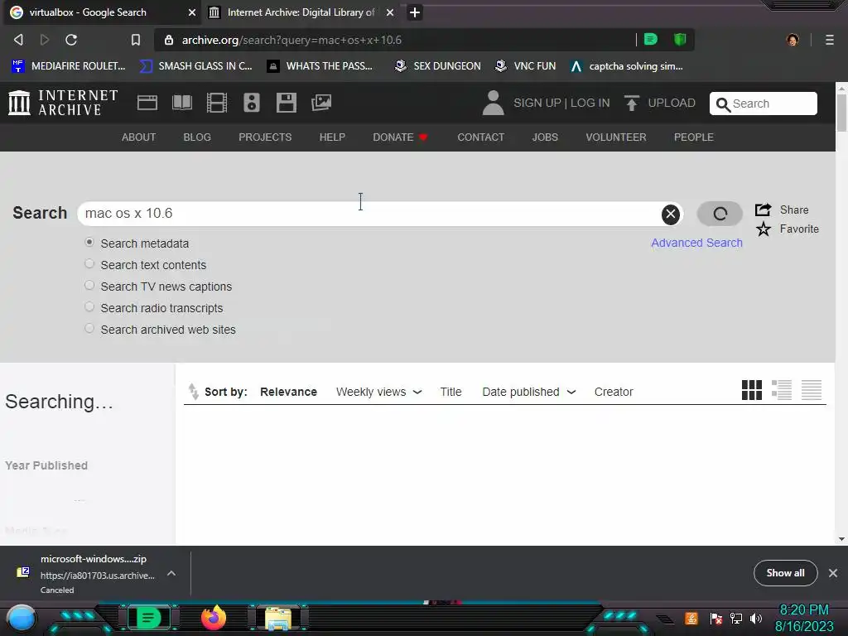Open the Web (Wayback Machine) icon

pyautogui.click(x=147, y=103)
